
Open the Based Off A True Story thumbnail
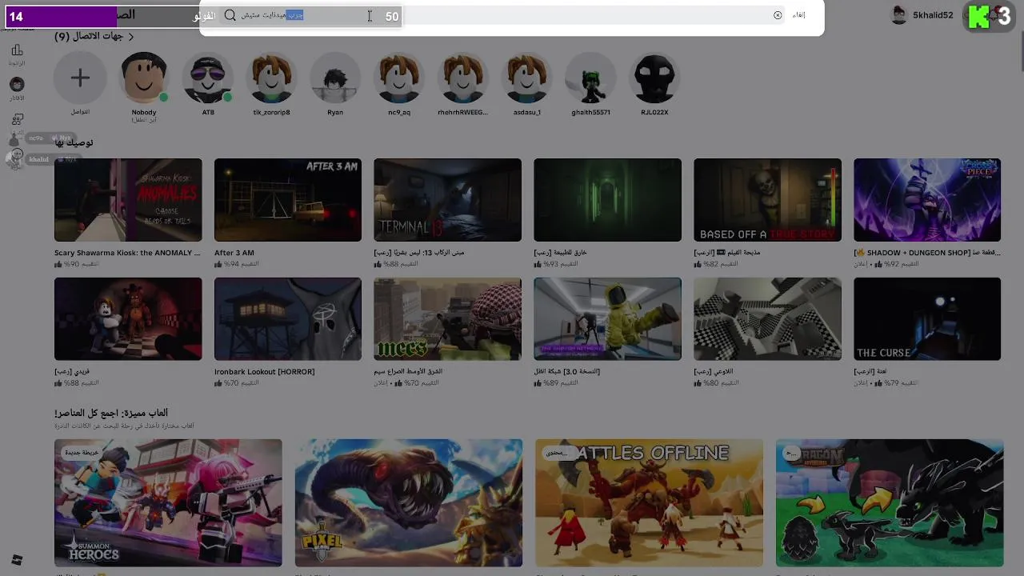click(767, 200)
